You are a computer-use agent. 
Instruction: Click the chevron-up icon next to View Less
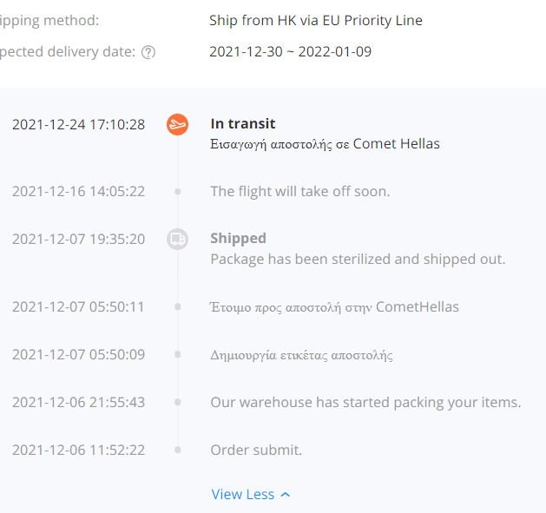tap(286, 495)
